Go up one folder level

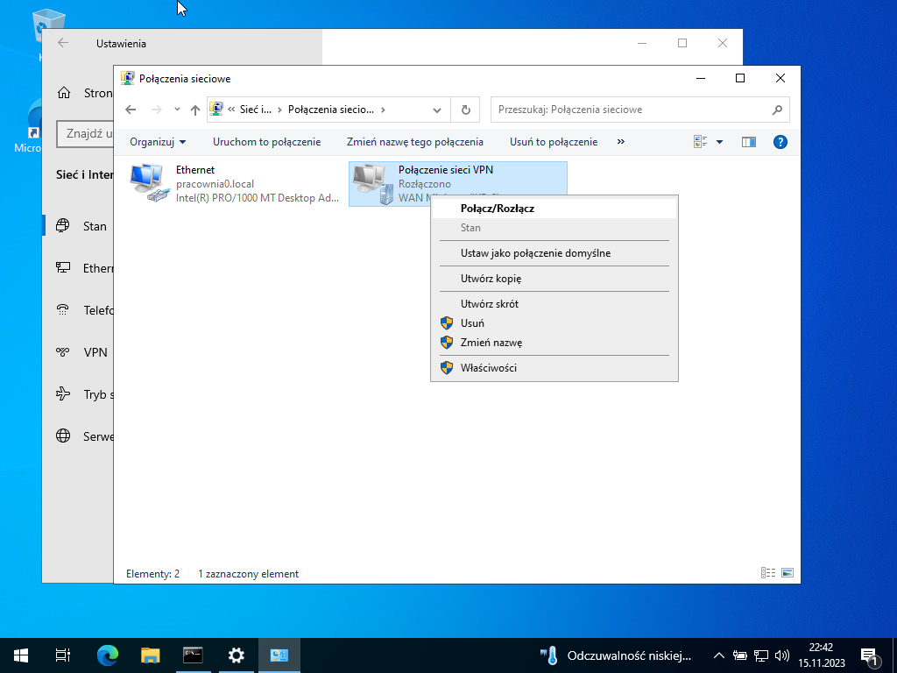(195, 110)
